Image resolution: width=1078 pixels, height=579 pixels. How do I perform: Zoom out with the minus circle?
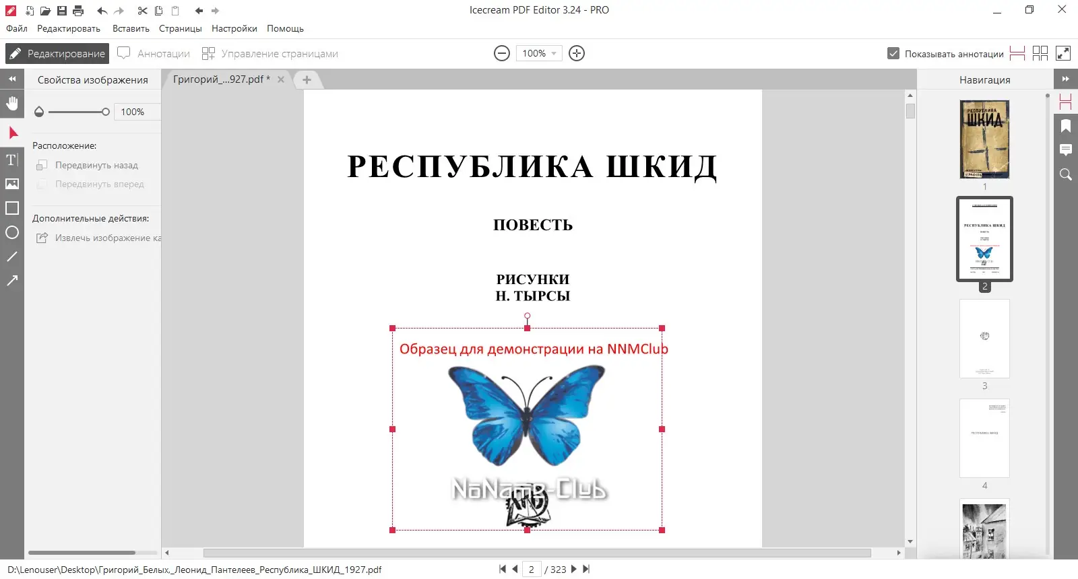[x=502, y=53]
